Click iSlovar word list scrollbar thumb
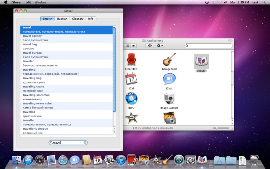Screen dimensions: 270x169 click(114, 70)
